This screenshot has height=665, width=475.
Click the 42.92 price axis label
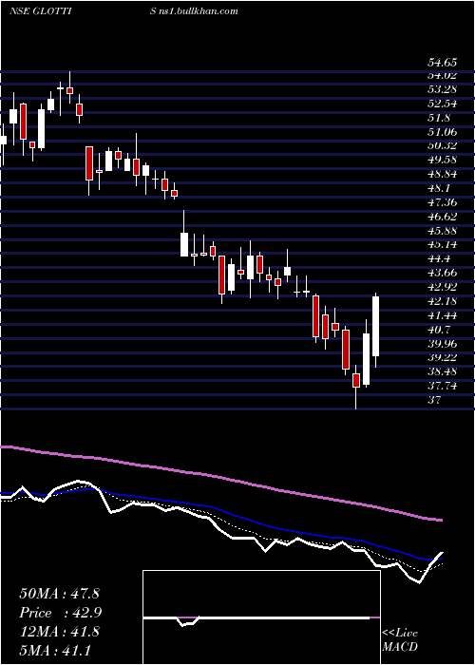[x=442, y=287]
